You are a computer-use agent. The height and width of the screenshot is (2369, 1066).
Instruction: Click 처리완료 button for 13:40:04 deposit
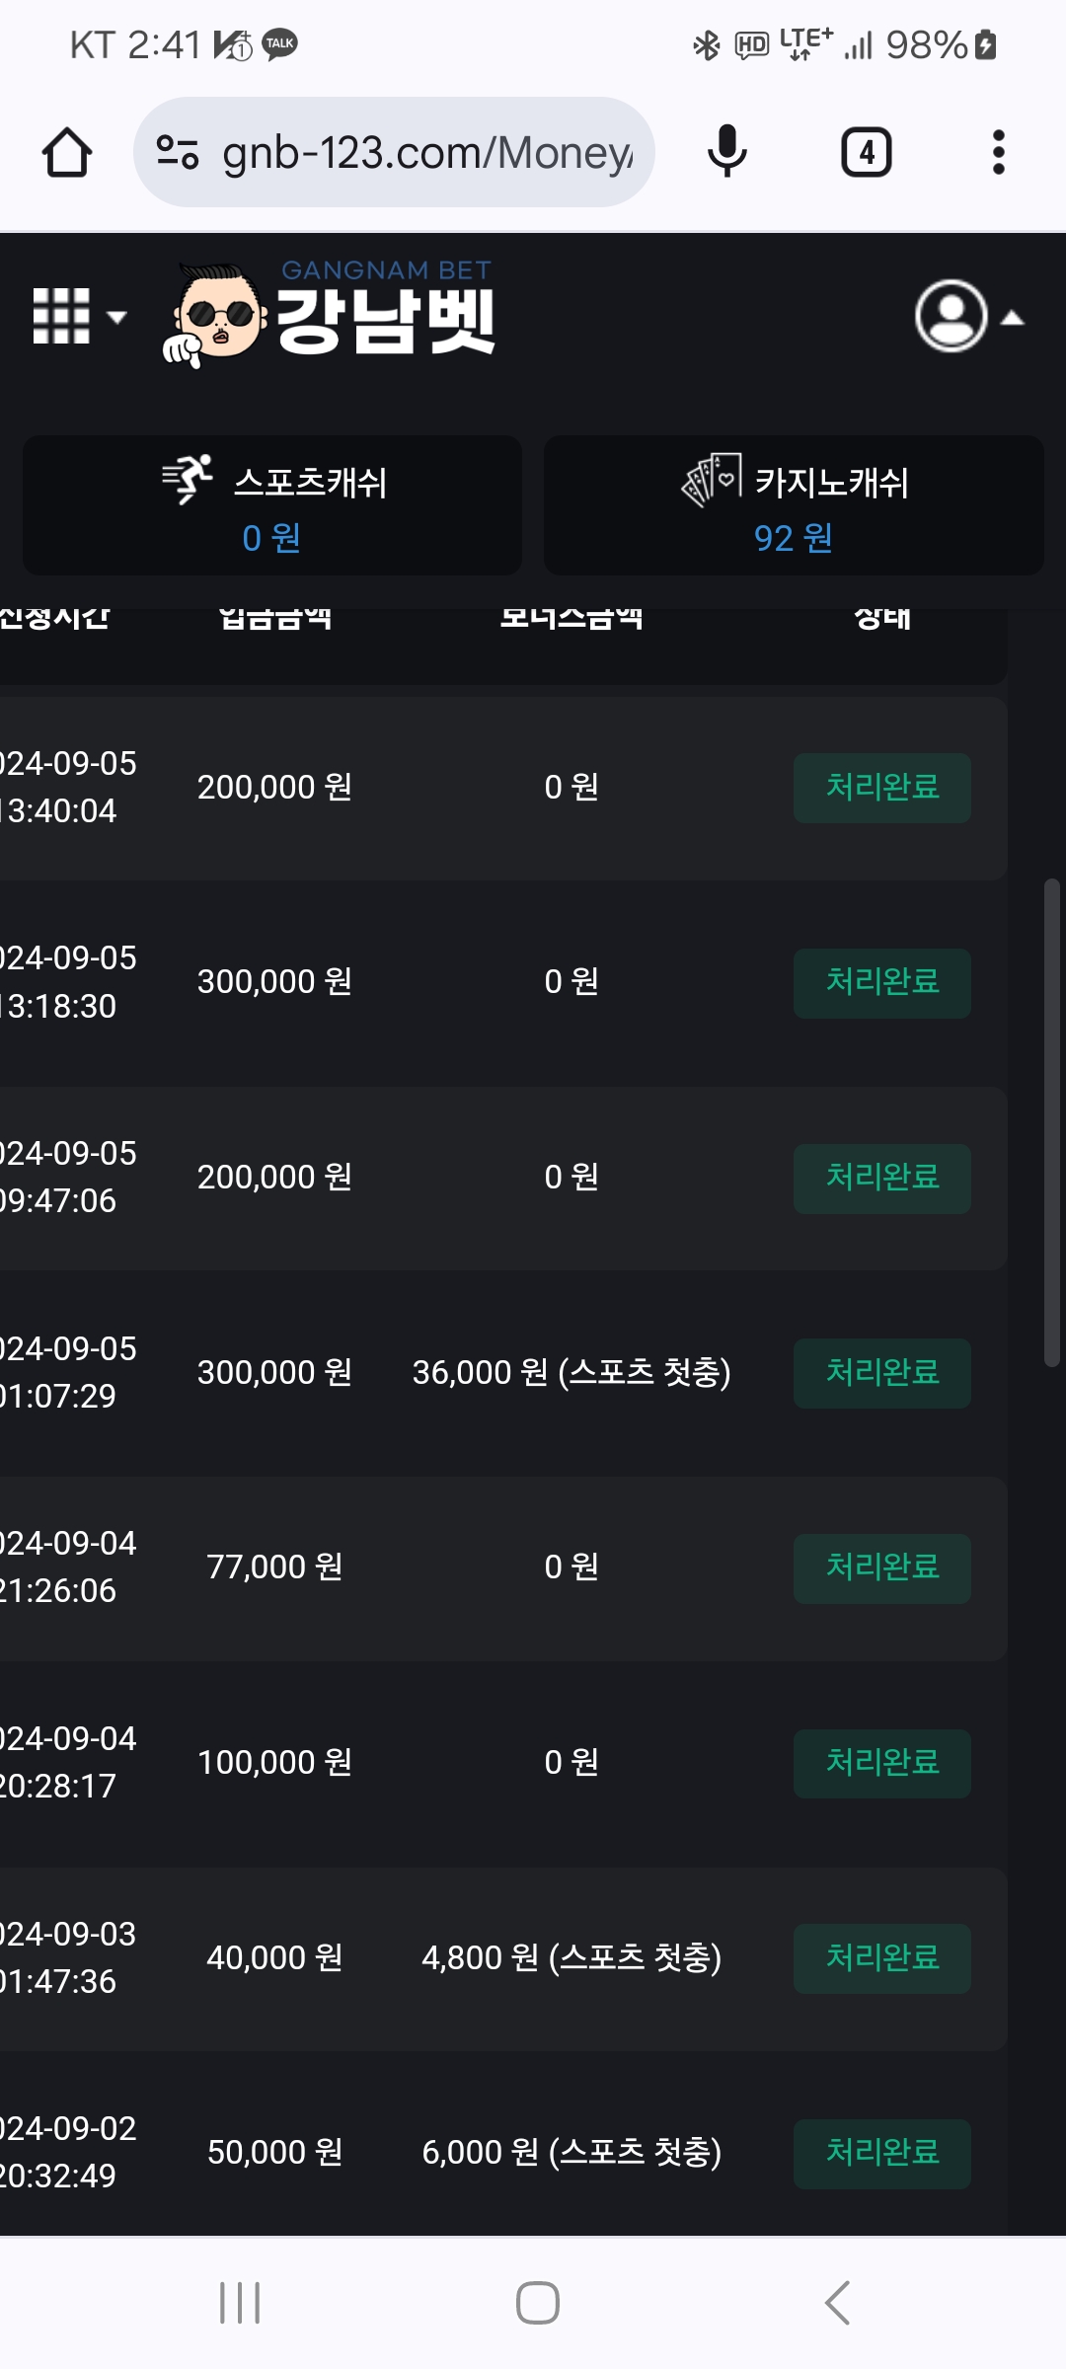(x=881, y=788)
